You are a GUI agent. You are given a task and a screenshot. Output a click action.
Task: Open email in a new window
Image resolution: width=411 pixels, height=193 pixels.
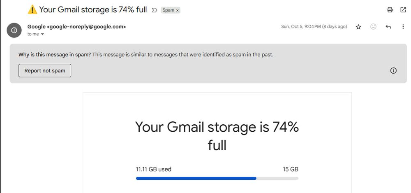(x=403, y=10)
